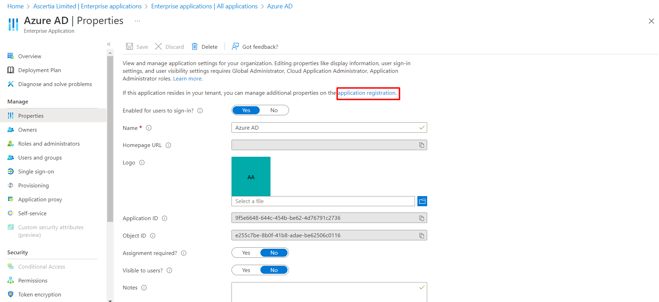Click the sidebar scrollbar thumb
This screenshot has height=302, width=659.
click(x=110, y=139)
